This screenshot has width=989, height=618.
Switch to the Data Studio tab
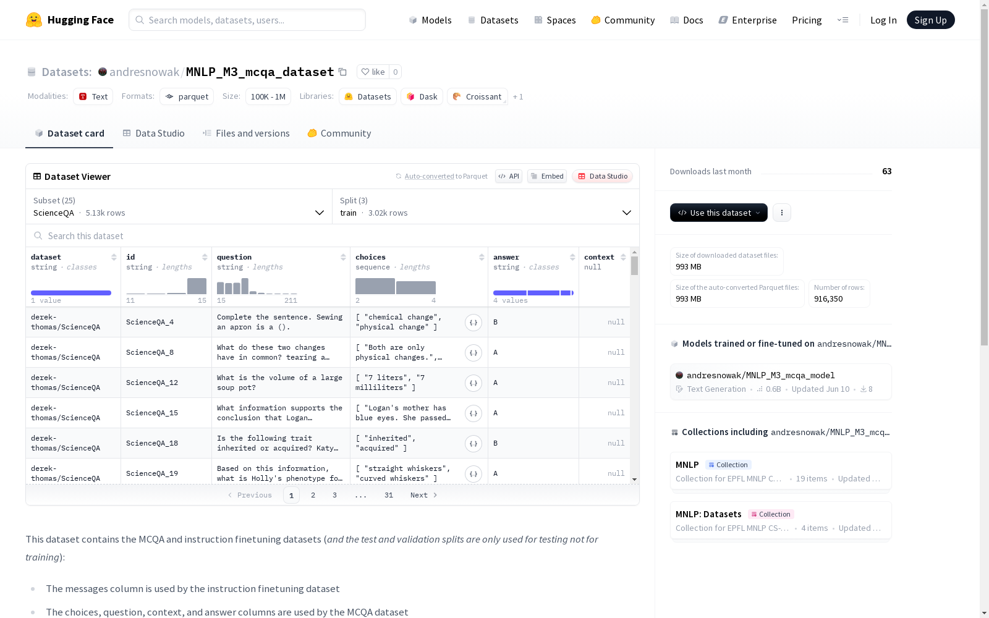pyautogui.click(x=153, y=133)
